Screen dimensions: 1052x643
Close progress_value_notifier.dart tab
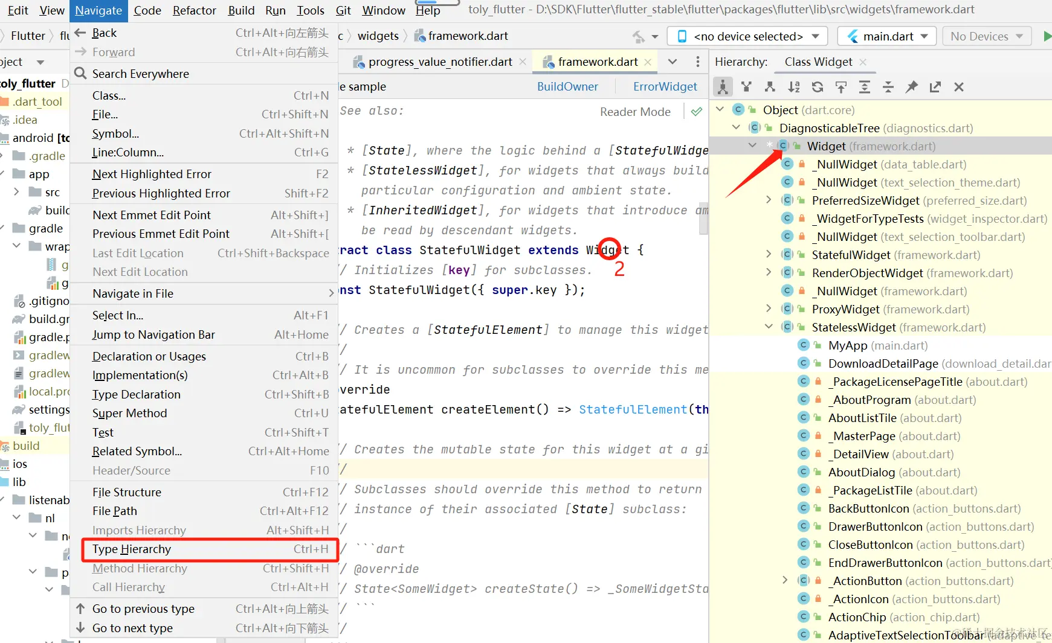coord(523,62)
